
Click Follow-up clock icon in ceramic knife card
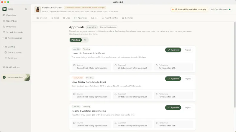click(x=157, y=65)
